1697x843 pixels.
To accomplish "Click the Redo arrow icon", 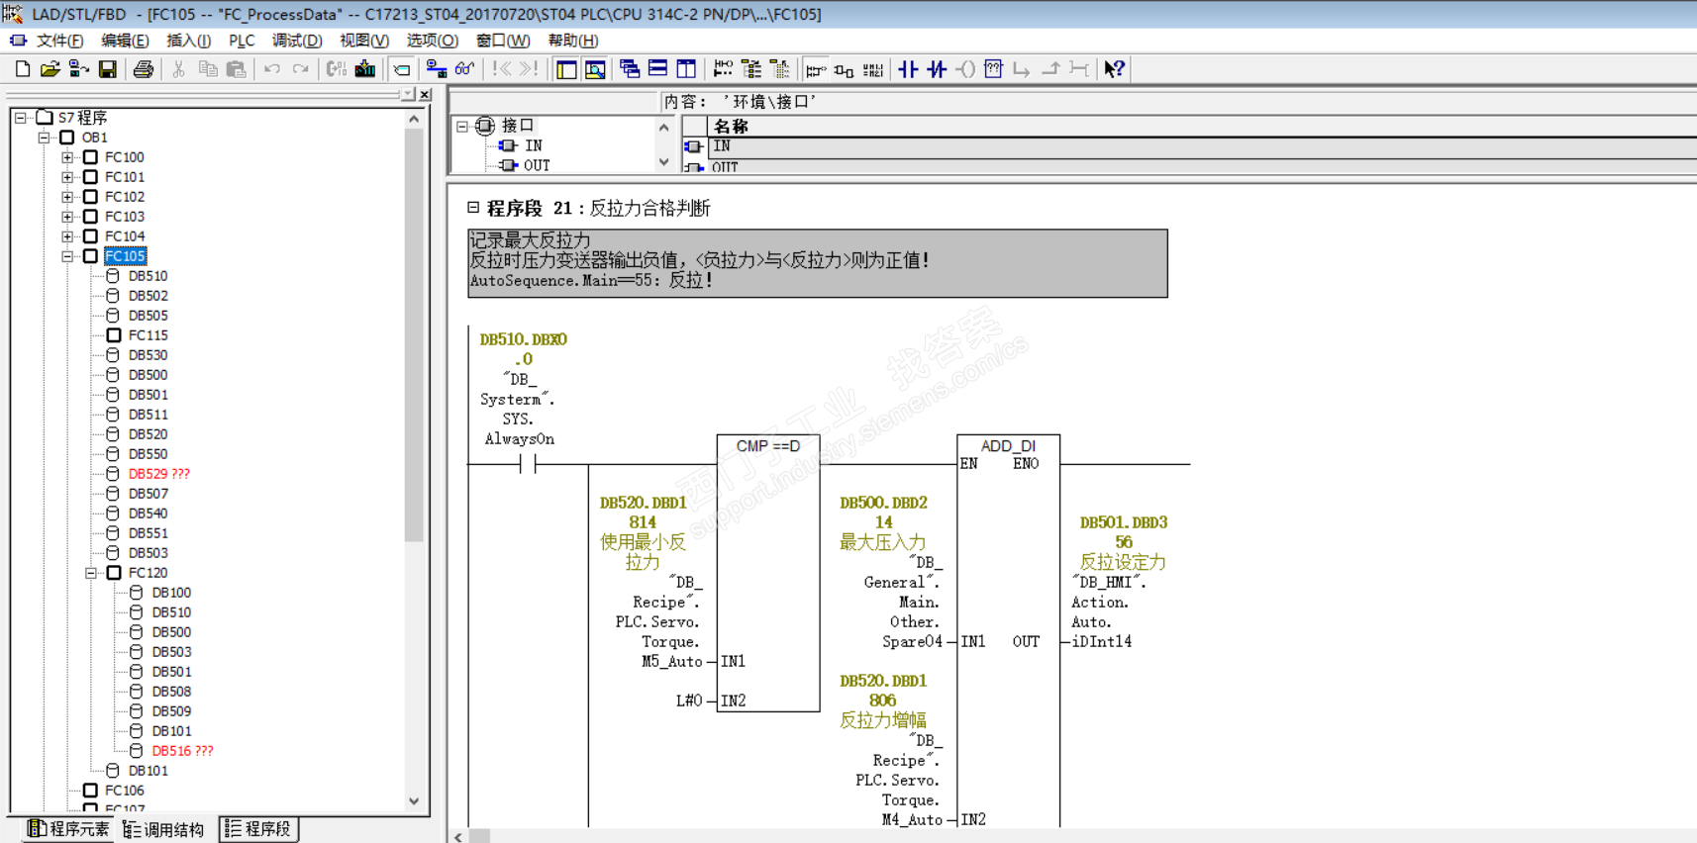I will coord(300,69).
